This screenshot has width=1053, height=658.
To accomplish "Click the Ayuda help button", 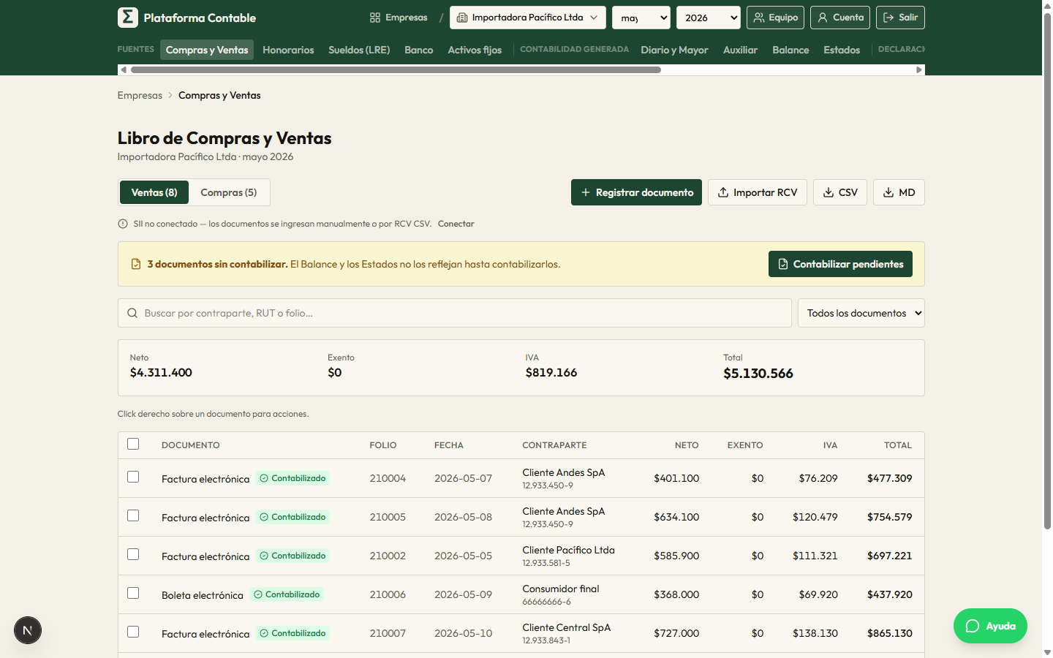I will click(990, 626).
